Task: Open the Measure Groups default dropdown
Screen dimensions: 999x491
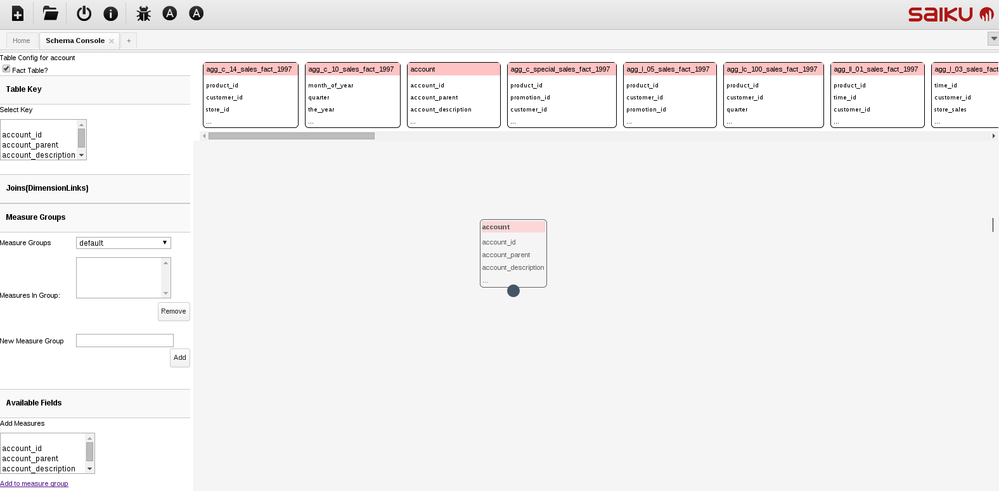Action: click(124, 243)
